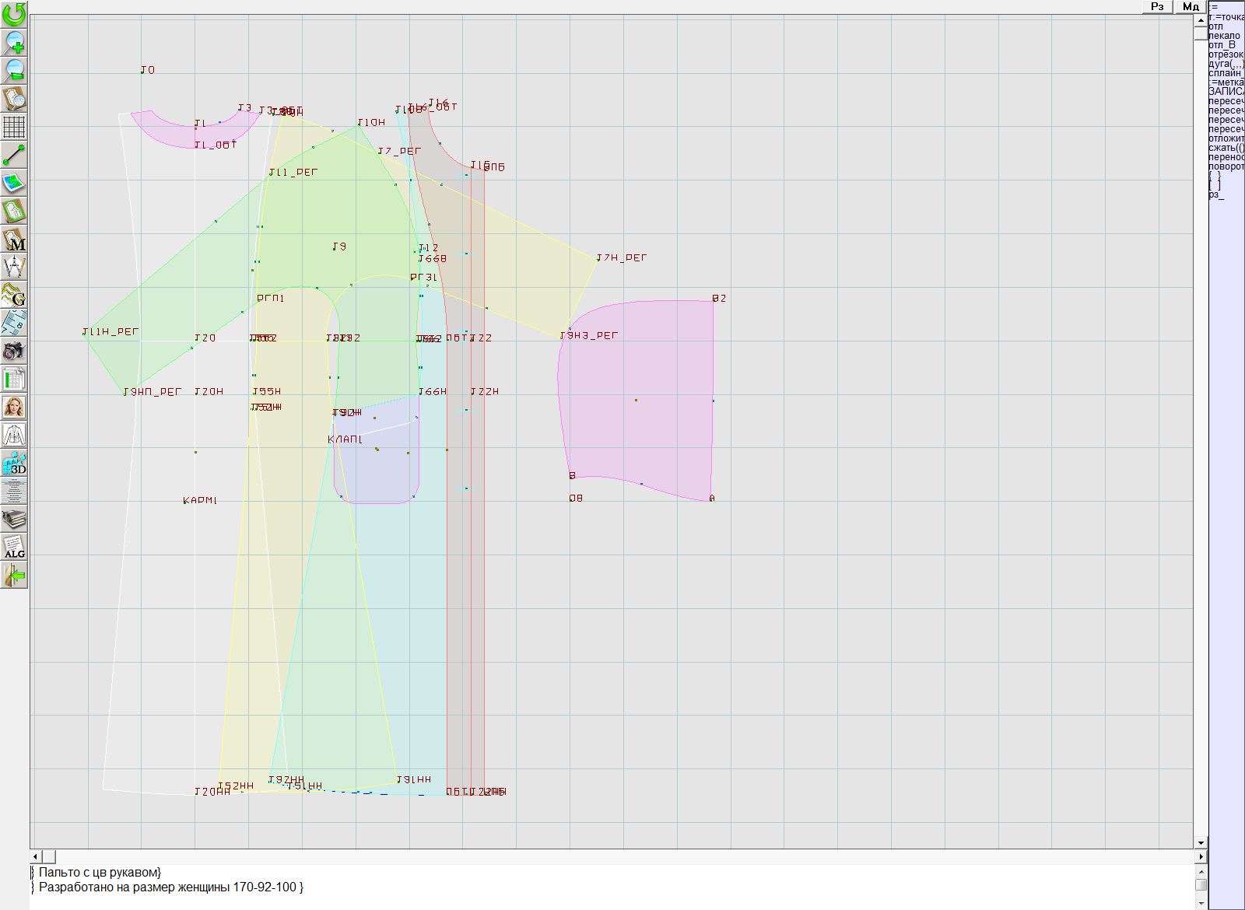Toggle the grid display icon

(x=14, y=126)
